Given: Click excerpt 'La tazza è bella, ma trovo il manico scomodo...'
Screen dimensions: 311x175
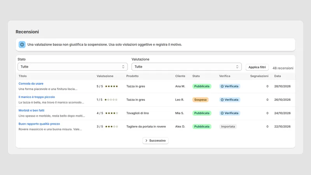Looking at the screenshot, I should pyautogui.click(x=51, y=102).
